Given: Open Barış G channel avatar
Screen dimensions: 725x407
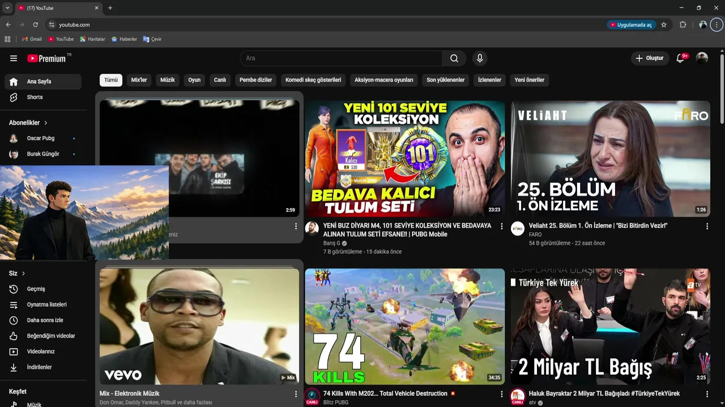Looking at the screenshot, I should coord(312,228).
